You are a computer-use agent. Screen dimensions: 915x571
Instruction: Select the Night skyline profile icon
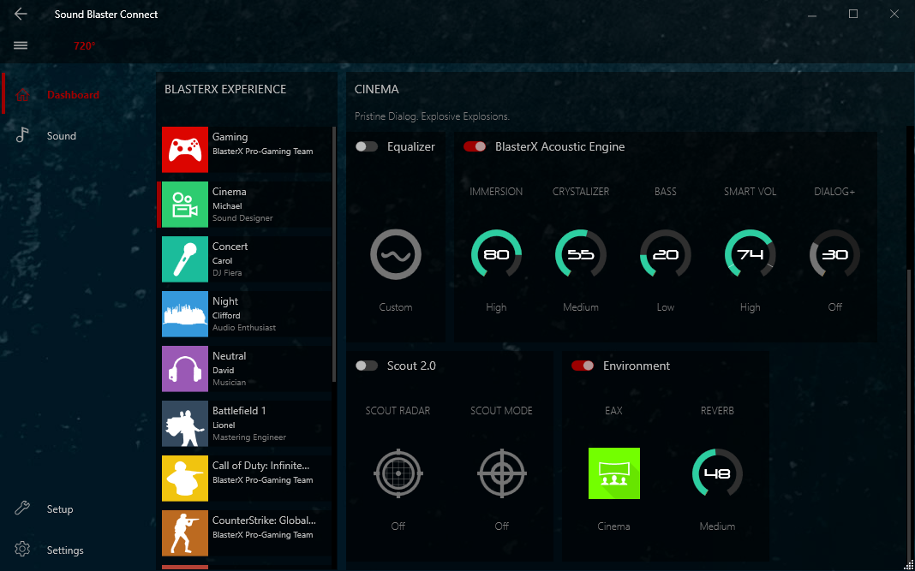[x=184, y=314]
